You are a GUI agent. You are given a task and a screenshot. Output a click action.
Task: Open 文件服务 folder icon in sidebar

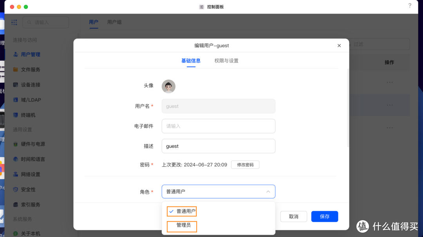pyautogui.click(x=16, y=70)
